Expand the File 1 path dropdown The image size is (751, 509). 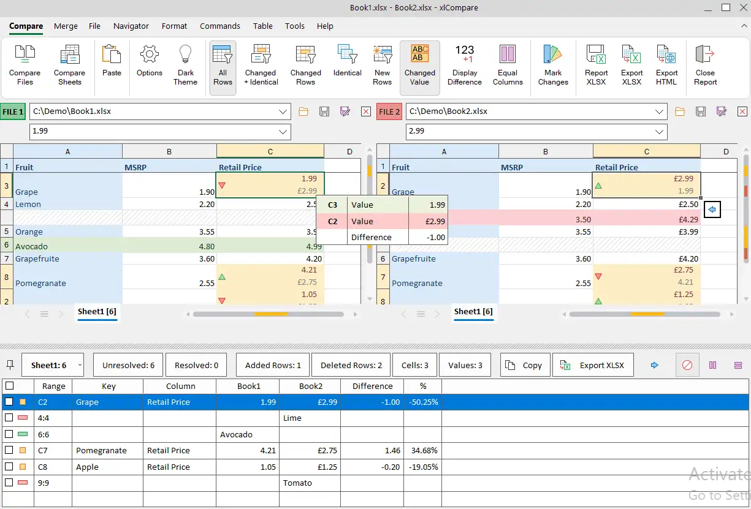[x=283, y=111]
